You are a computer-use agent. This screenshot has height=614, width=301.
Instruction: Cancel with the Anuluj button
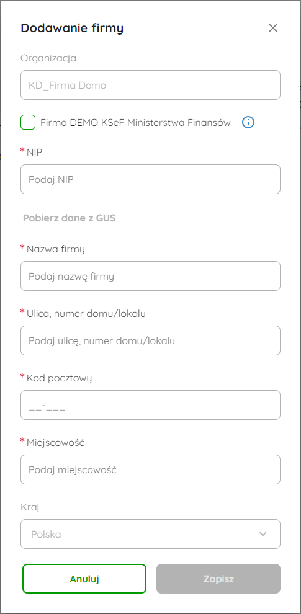pyautogui.click(x=84, y=579)
